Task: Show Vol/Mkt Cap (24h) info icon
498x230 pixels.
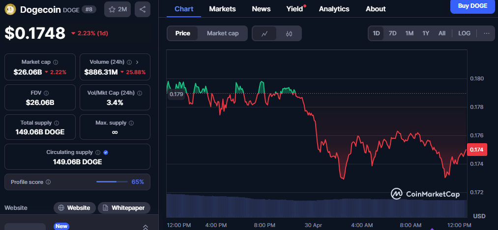Action: coord(140,93)
